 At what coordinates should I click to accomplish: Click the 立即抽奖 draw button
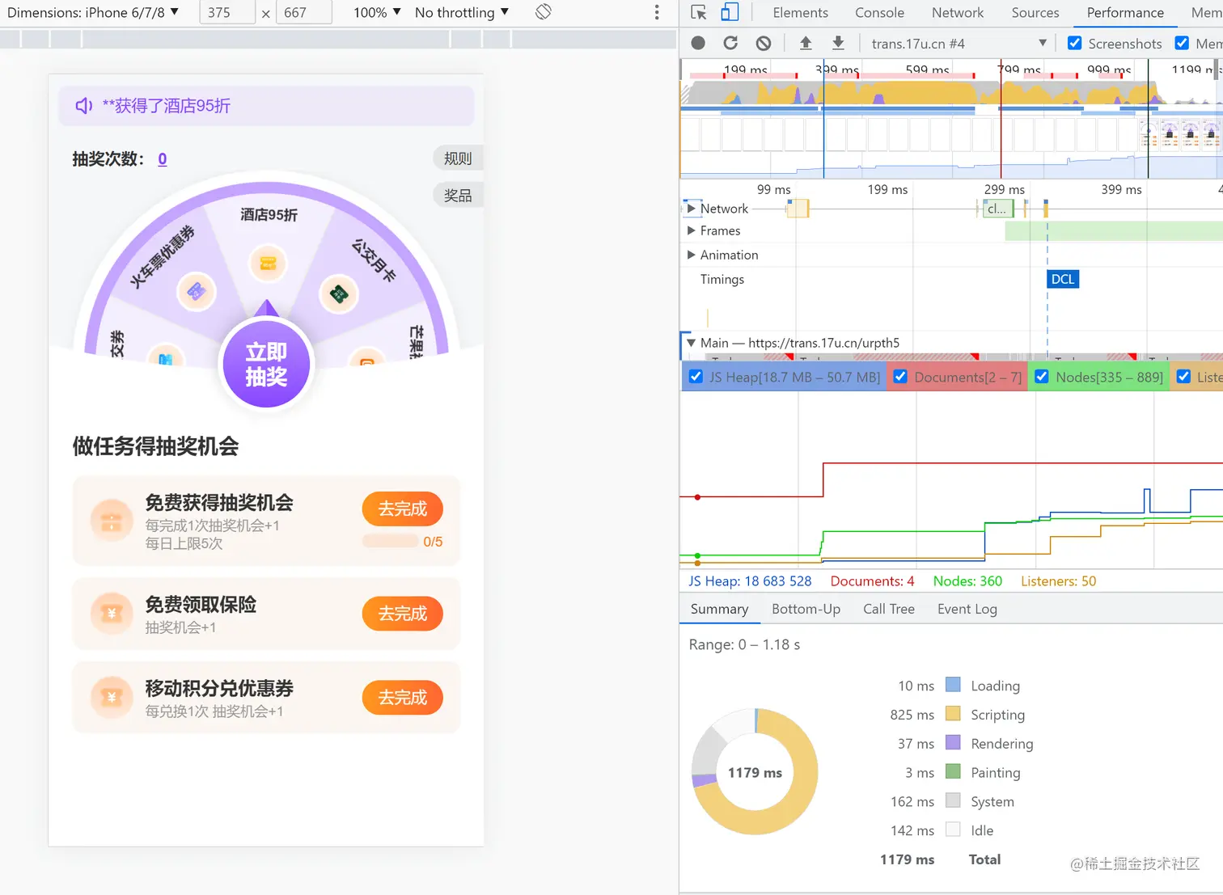point(266,363)
